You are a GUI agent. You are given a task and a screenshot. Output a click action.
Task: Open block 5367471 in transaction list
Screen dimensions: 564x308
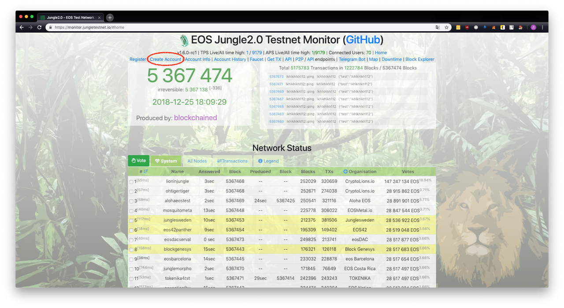pyautogui.click(x=276, y=84)
